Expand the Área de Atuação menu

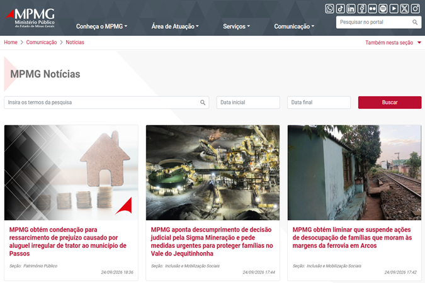coord(175,26)
